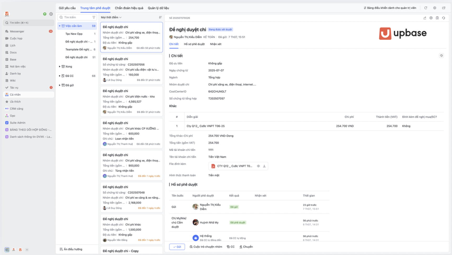The height and width of the screenshot is (255, 452).
Task: Open request card with amount 150,000
Action: click(131, 69)
